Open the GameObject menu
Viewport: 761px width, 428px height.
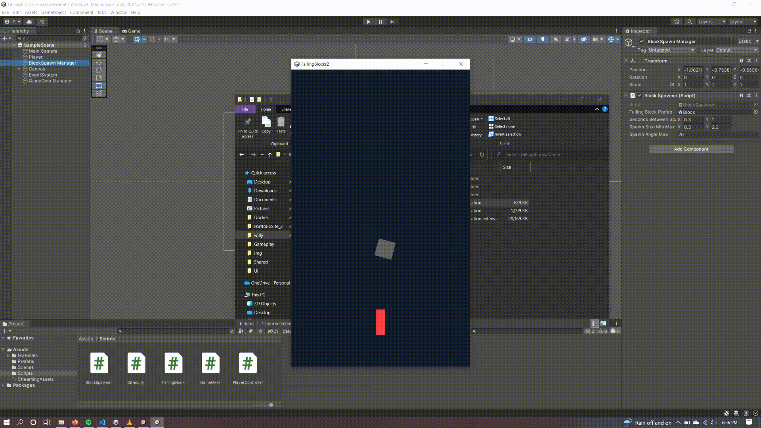pyautogui.click(x=54, y=12)
